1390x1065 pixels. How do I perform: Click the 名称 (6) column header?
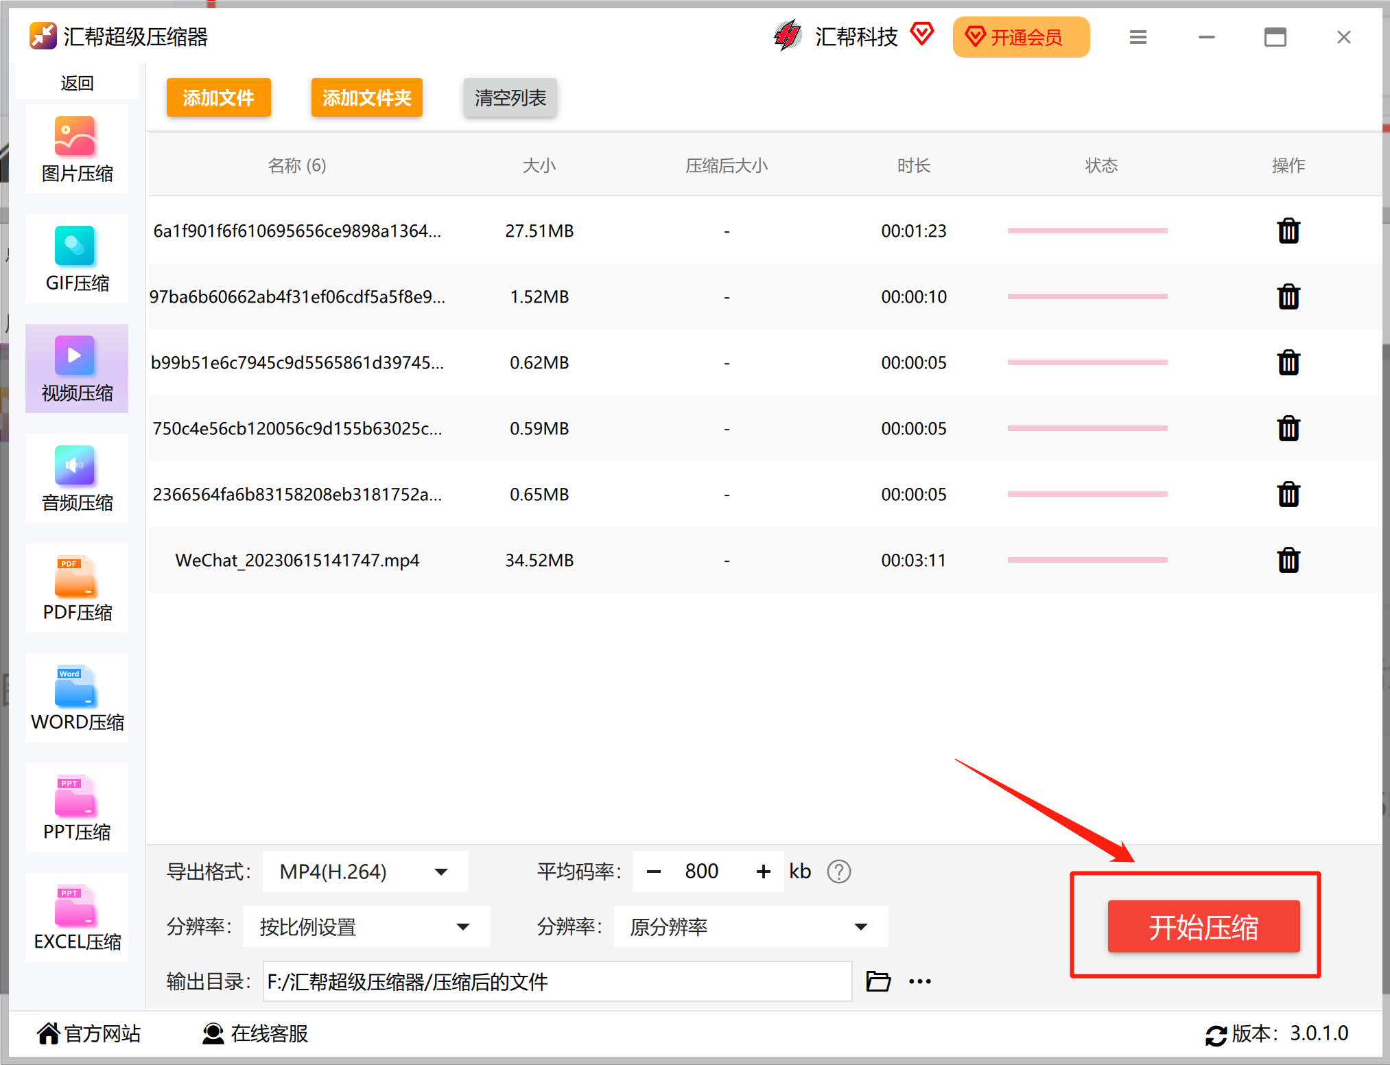point(296,165)
